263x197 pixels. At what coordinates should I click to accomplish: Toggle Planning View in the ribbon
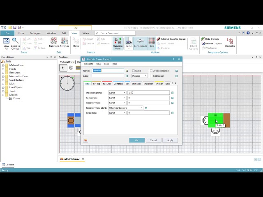[118, 44]
